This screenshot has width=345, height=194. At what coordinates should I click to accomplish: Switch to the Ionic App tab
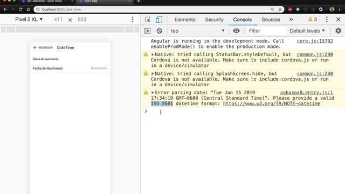(x=103, y=1)
